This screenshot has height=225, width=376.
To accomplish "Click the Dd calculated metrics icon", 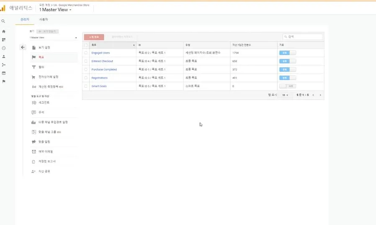I will [34, 87].
